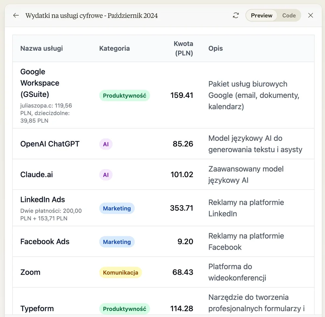Screen dimensions: 325x317
Task: Click the Produktywność tag for Typeform
Action: 124,309
